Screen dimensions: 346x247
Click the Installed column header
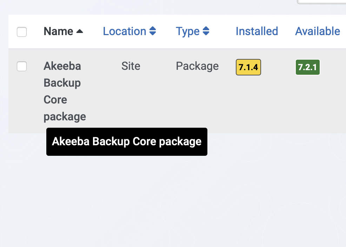coord(257,31)
